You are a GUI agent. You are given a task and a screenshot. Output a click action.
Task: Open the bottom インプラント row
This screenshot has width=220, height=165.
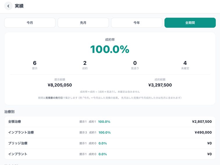[110, 154]
